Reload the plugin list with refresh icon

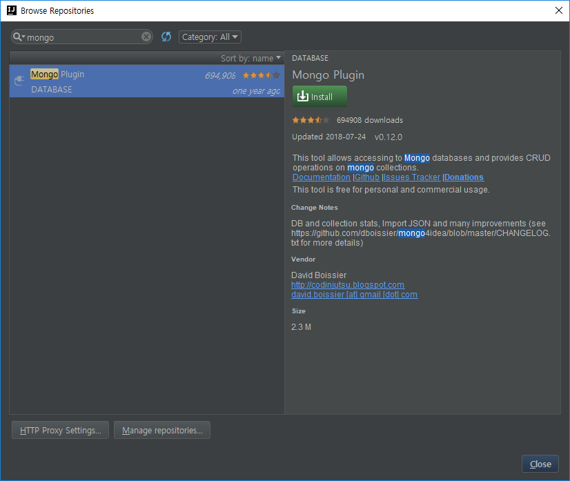tap(166, 37)
